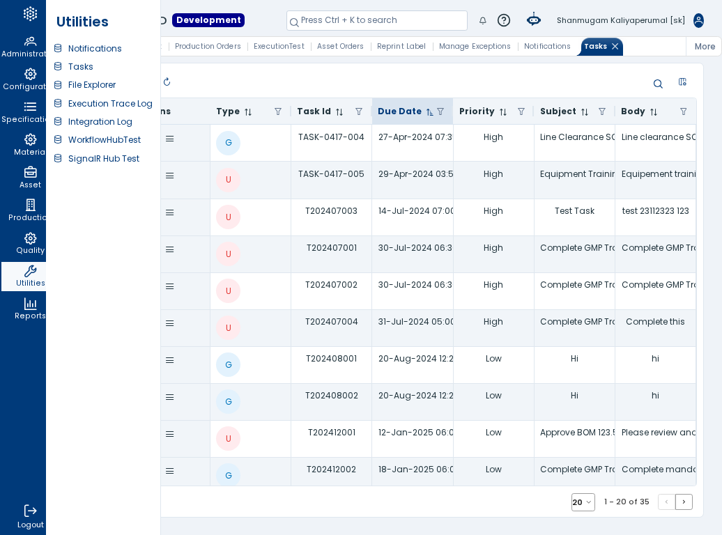
Task: Toggle sort order on Due Date column
Action: 429,112
